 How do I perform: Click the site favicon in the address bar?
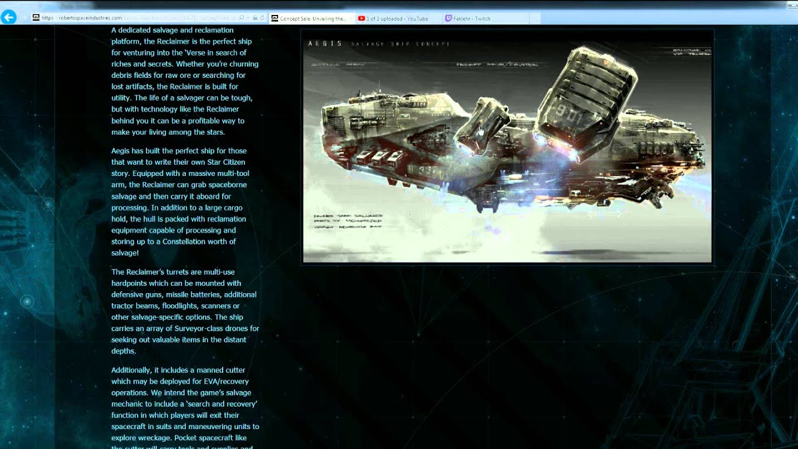click(x=36, y=18)
